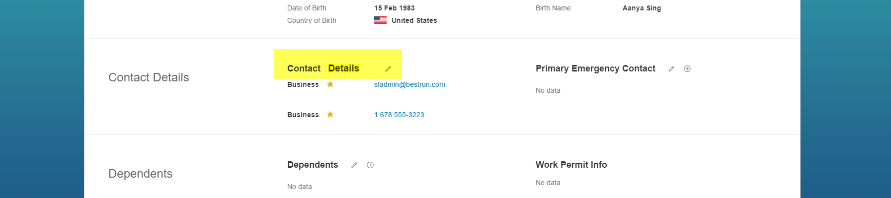This screenshot has height=198, width=891.
Task: Click the Date of Birth value 15 Feb 1983
Action: pyautogui.click(x=394, y=8)
